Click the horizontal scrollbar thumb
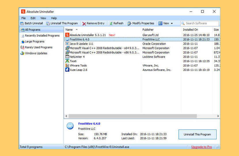 pos(133,116)
